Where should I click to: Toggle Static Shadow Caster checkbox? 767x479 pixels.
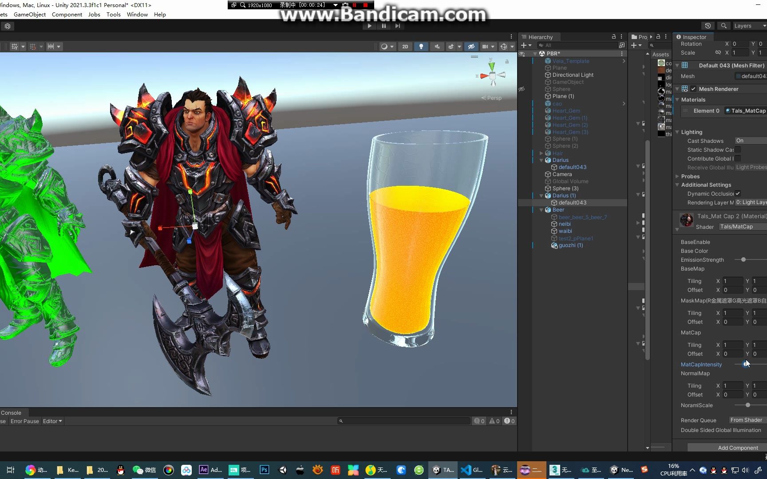(738, 149)
